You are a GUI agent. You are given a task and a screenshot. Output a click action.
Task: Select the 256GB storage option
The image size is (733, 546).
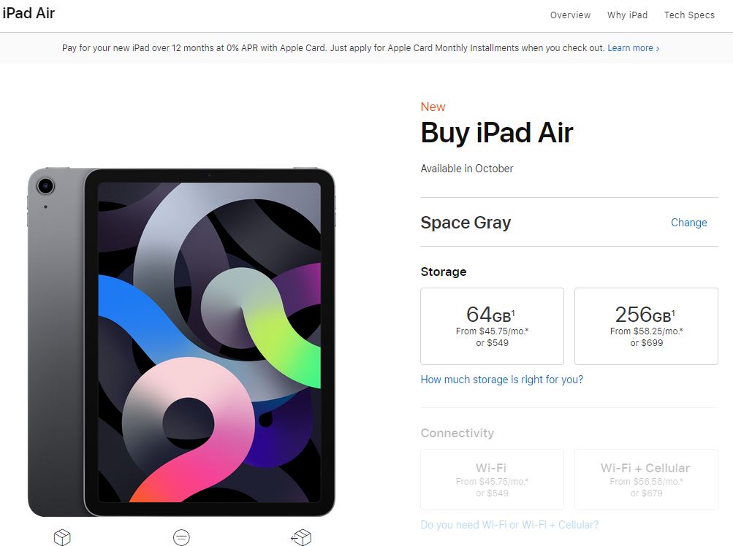646,326
